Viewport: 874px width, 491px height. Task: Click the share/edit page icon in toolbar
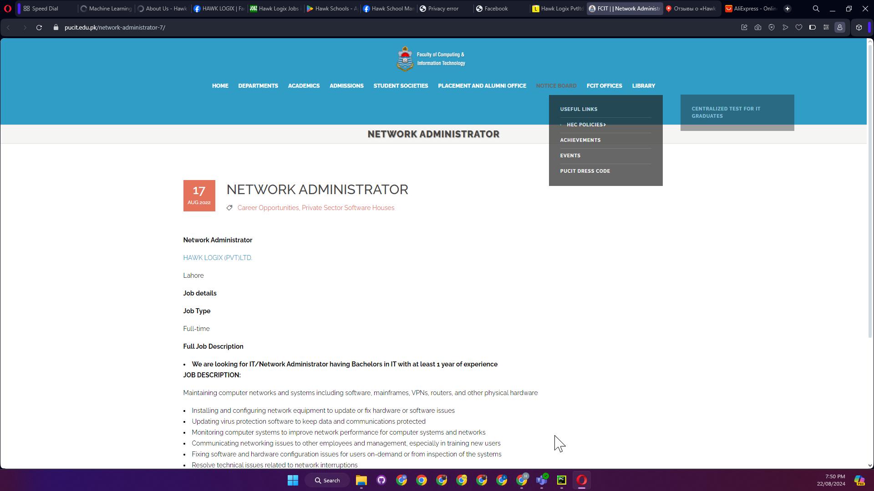coord(744,27)
